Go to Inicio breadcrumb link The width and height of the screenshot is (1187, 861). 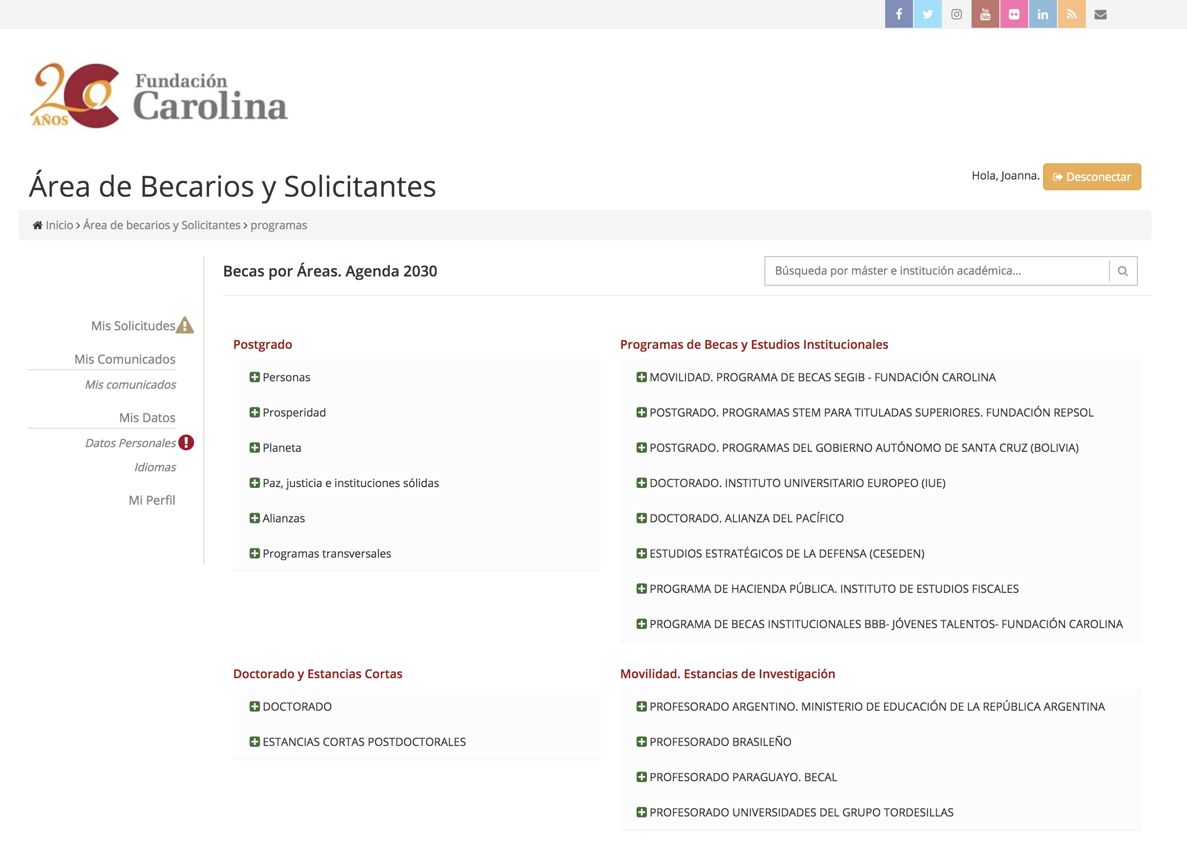pyautogui.click(x=59, y=225)
